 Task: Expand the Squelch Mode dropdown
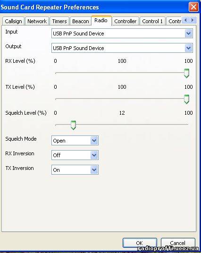pos(75,141)
